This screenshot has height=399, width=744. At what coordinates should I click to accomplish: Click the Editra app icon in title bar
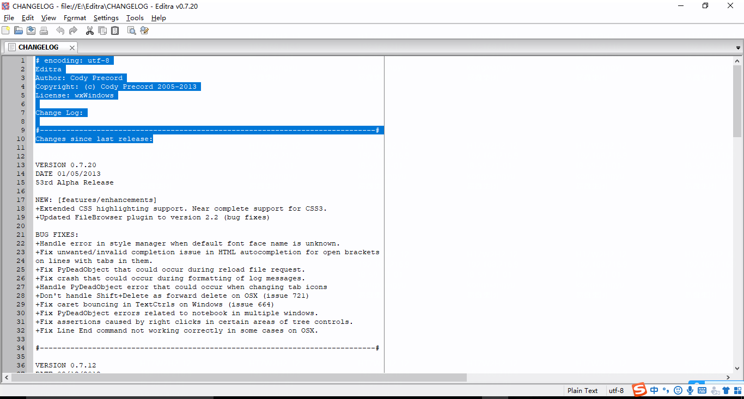coord(5,6)
